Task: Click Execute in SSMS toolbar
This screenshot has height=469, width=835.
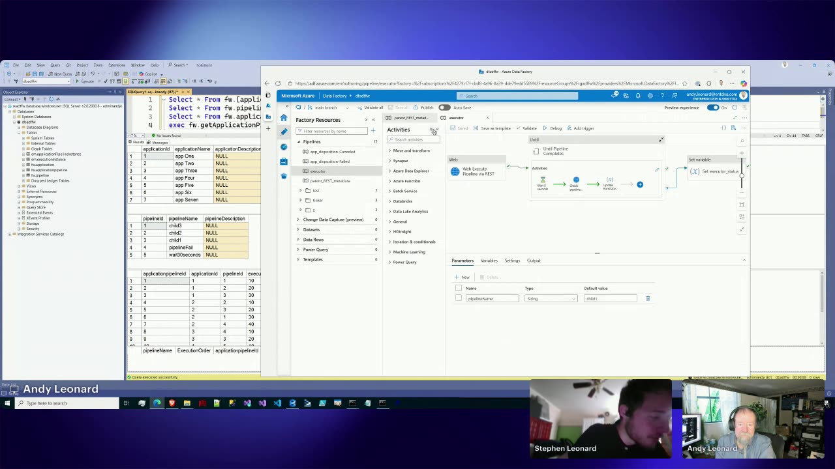Action: point(85,81)
